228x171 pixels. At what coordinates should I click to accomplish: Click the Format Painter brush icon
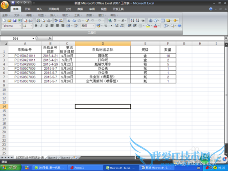click(x=87, y=21)
